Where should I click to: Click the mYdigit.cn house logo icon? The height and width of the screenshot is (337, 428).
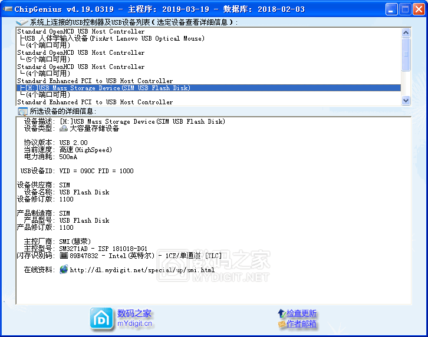click(101, 318)
